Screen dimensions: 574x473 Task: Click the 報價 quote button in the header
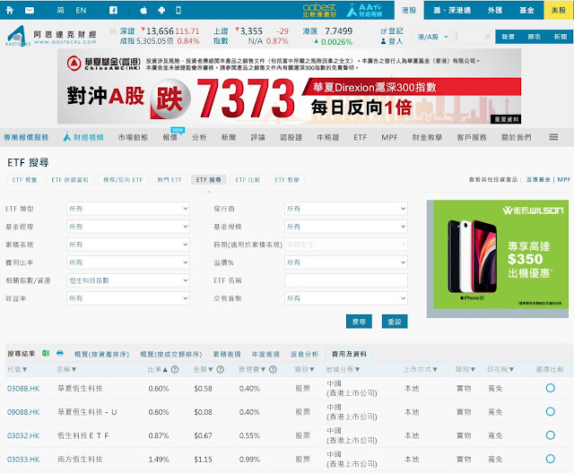tap(509, 37)
